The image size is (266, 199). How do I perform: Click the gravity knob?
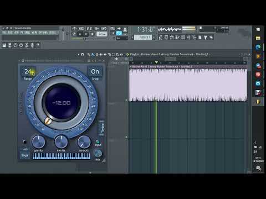(x=38, y=142)
